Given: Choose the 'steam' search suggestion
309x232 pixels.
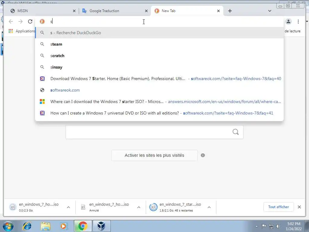Looking at the screenshot, I should (159, 44).
